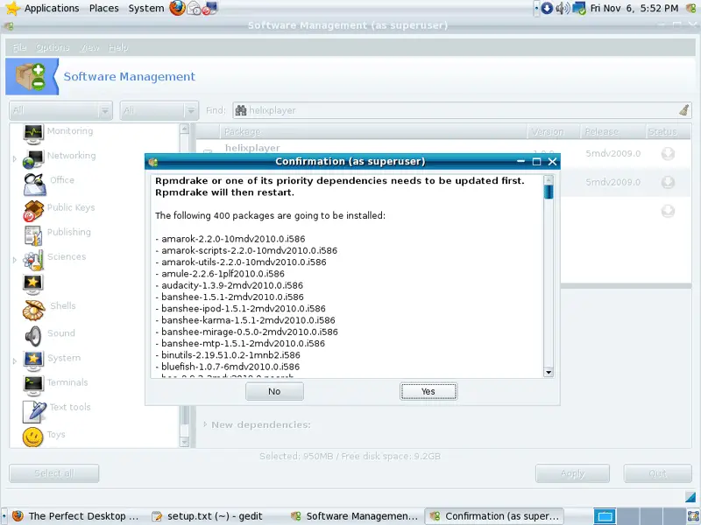Select the Monitoring category icon
701x525 pixels.
[33, 134]
